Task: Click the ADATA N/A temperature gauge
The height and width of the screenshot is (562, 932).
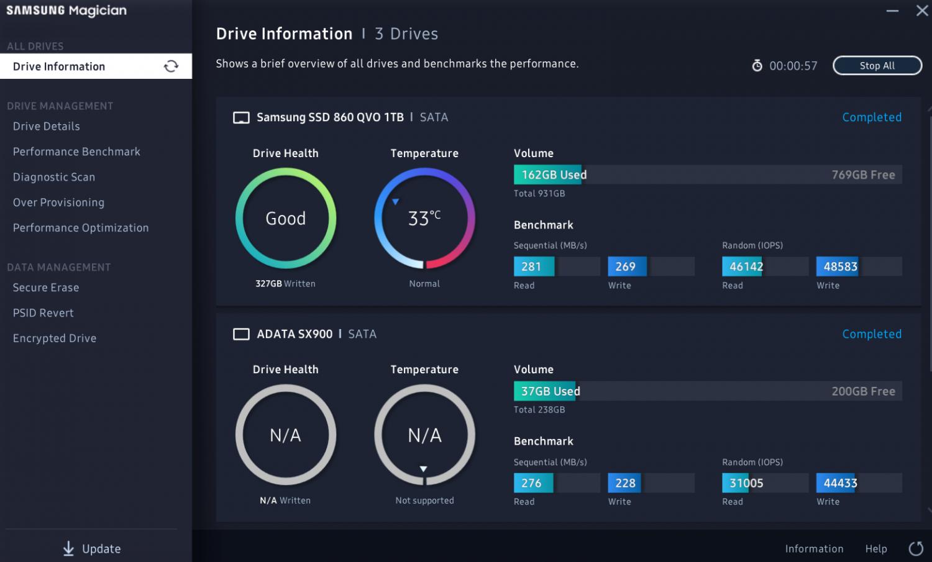Action: click(424, 435)
